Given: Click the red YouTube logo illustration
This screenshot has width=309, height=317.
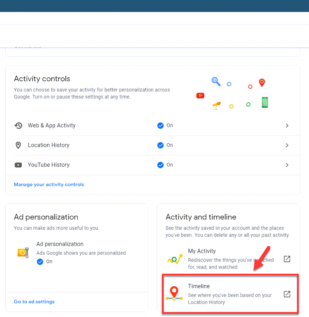Looking at the screenshot, I should tap(200, 95).
